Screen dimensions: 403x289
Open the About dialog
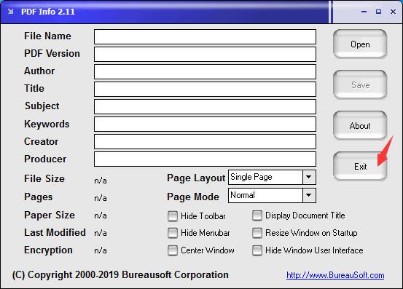click(x=360, y=125)
